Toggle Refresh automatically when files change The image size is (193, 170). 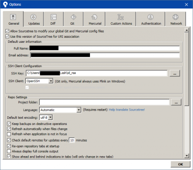(9, 129)
